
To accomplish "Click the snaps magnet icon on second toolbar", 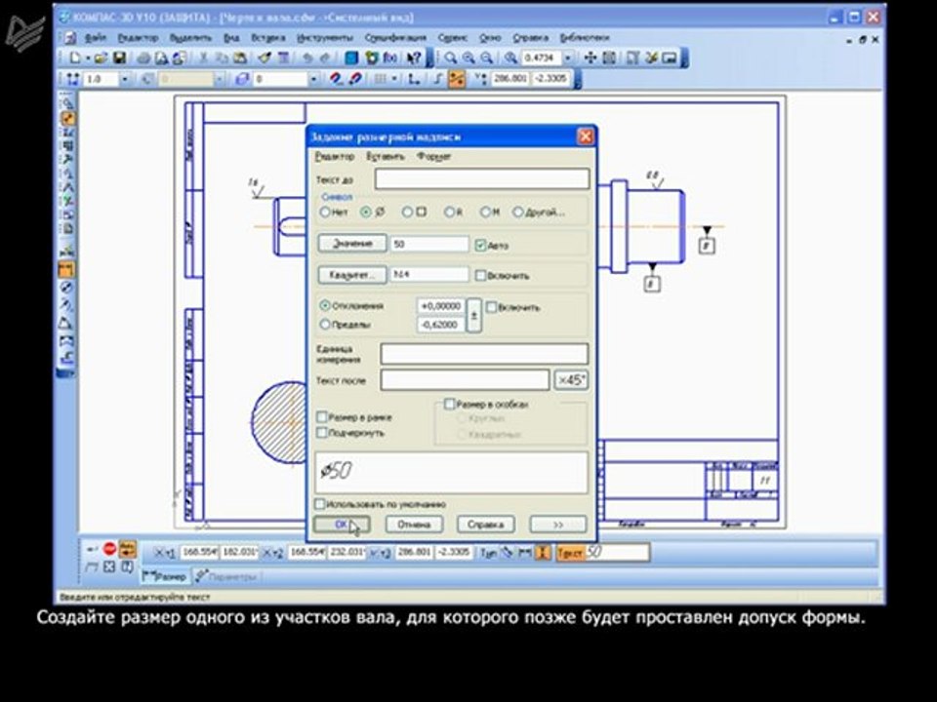I will click(x=336, y=79).
